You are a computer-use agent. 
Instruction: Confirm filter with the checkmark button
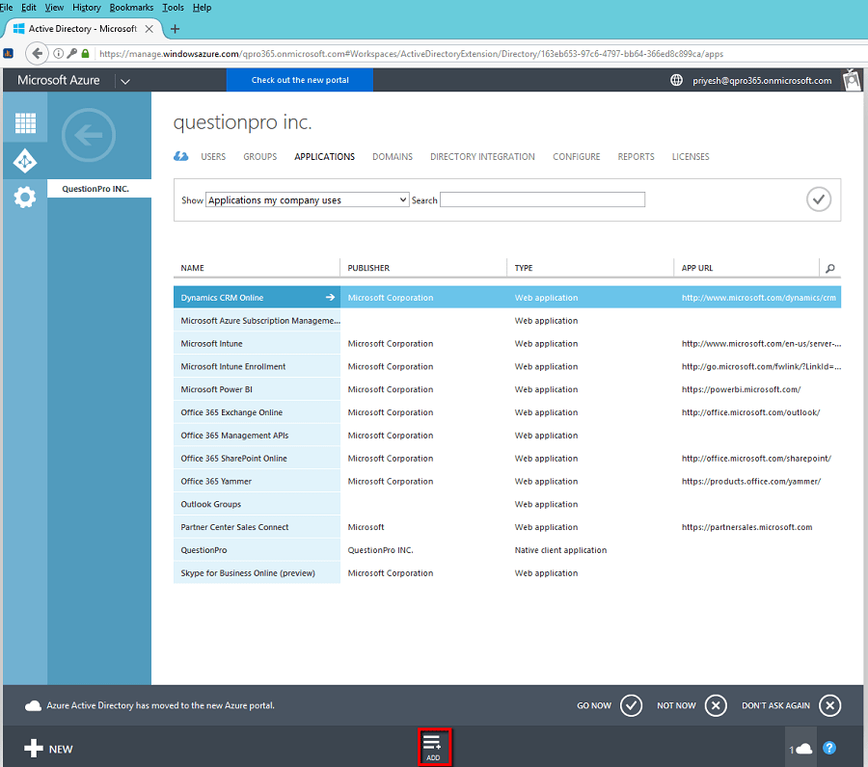click(818, 199)
